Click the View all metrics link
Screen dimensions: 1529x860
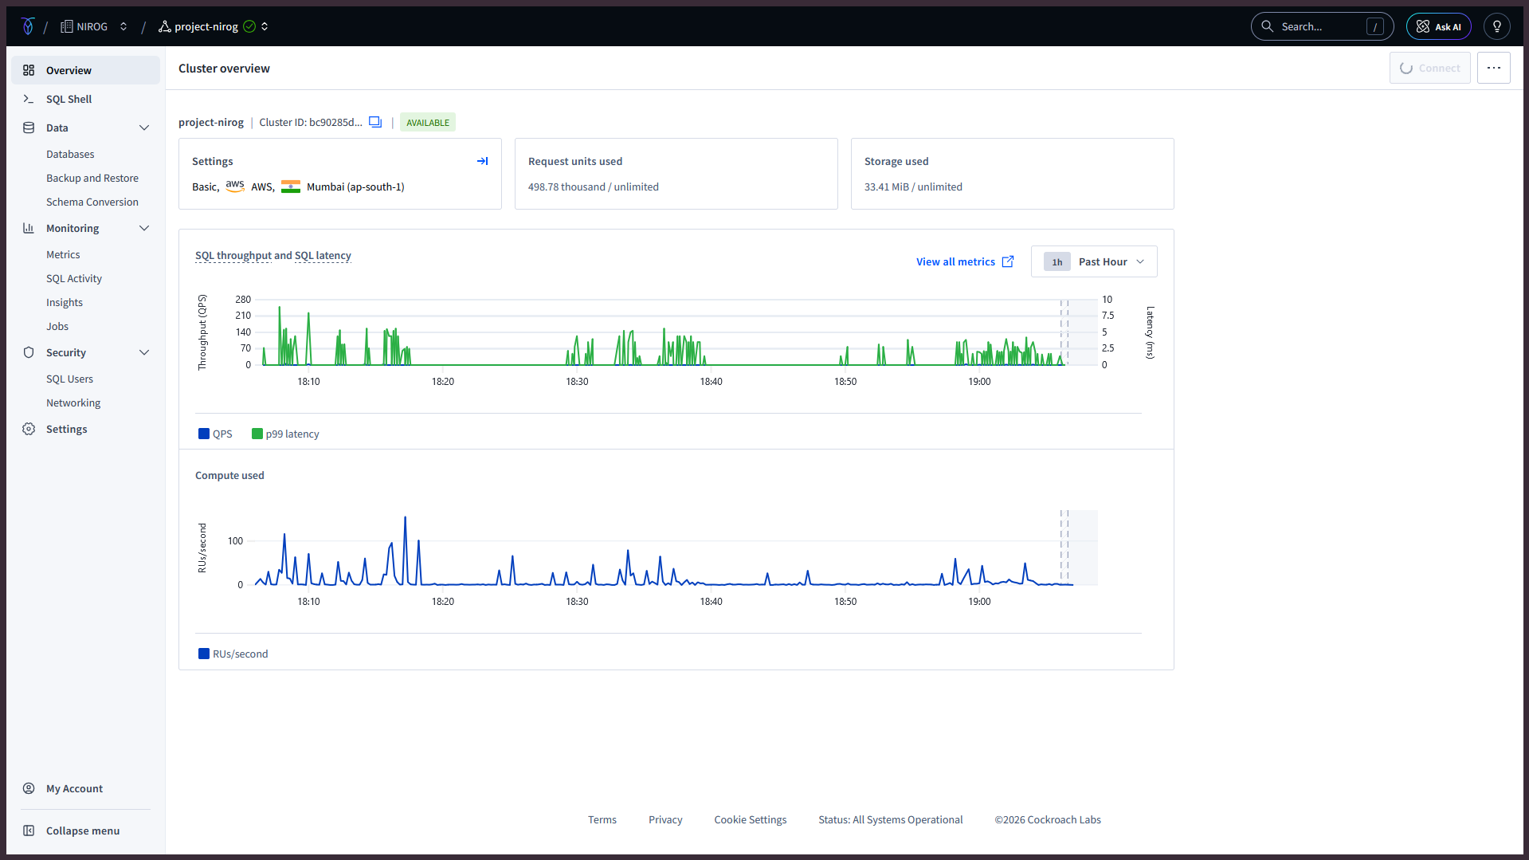965,261
